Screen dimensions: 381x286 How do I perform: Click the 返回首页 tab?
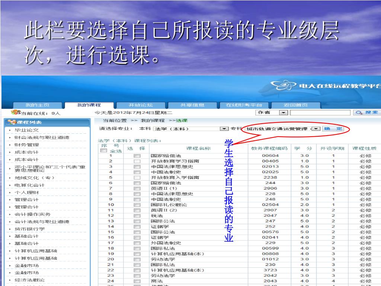click(296, 105)
